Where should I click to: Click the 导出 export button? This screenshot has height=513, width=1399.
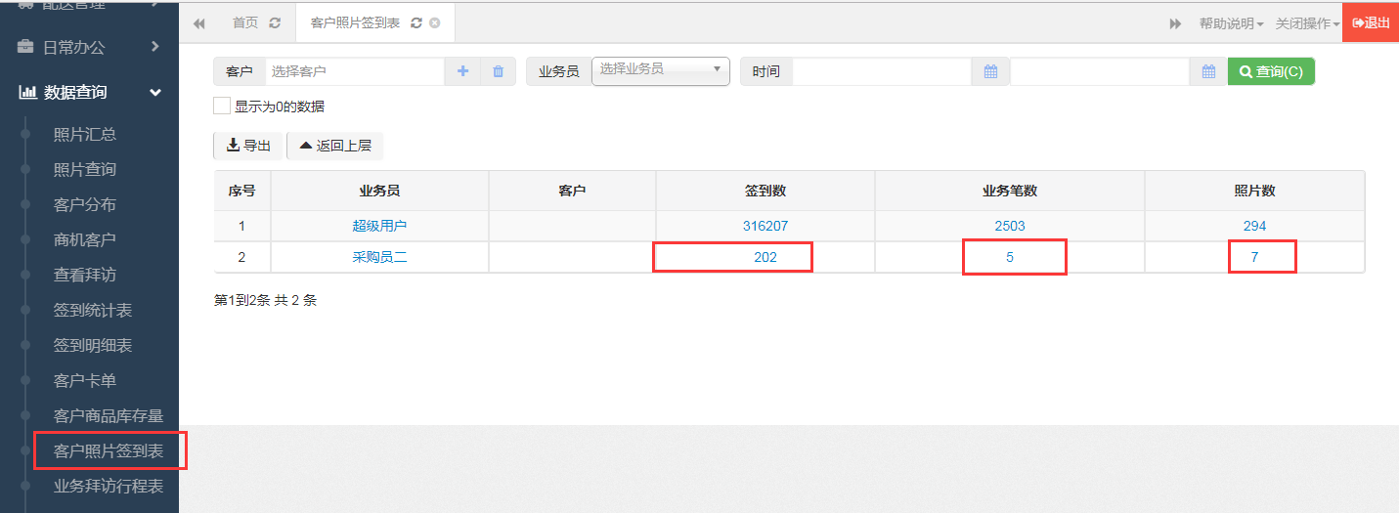coord(248,146)
